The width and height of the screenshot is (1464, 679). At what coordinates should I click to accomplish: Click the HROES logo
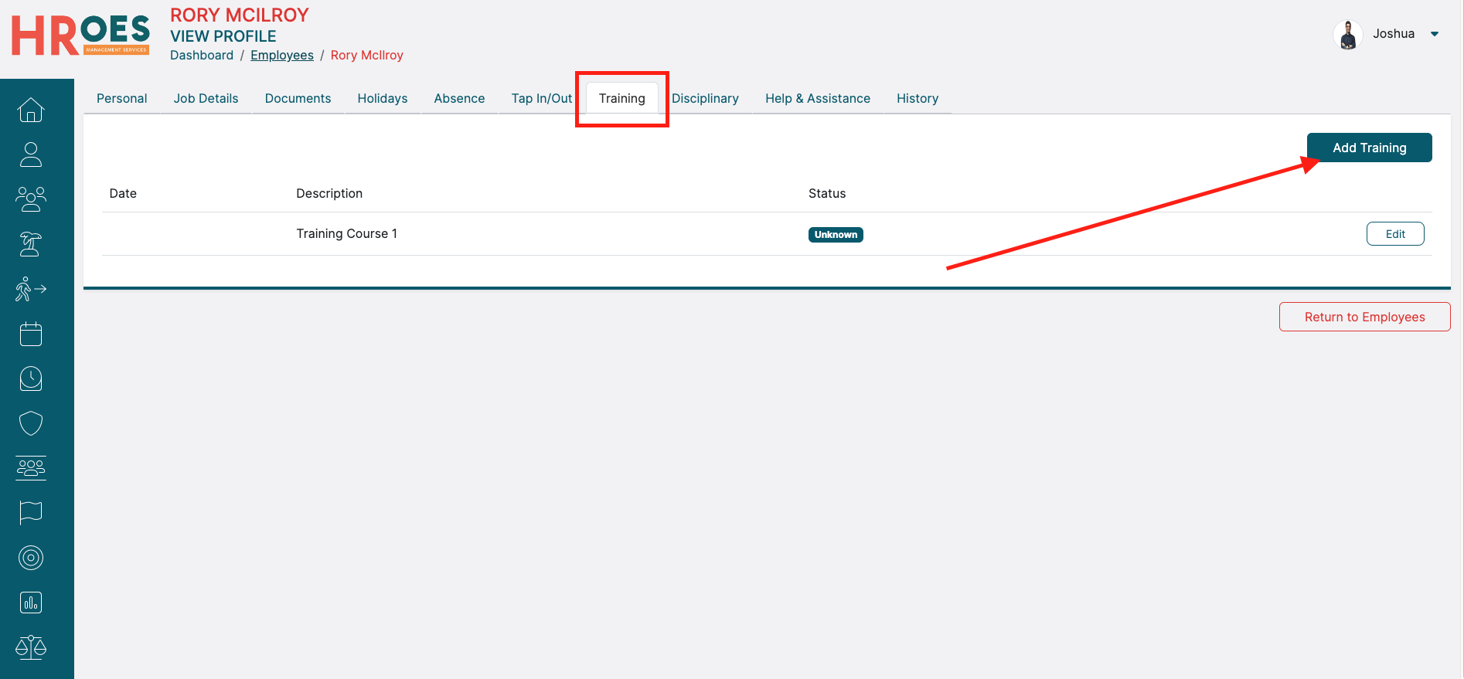[80, 36]
